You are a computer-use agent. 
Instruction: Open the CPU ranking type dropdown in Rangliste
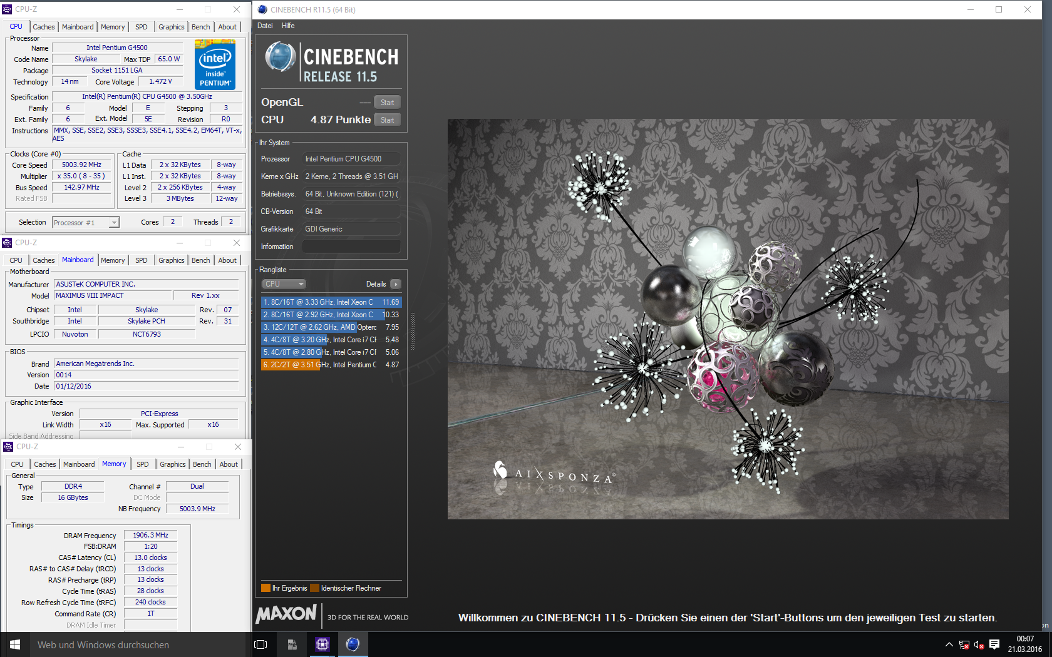[284, 284]
